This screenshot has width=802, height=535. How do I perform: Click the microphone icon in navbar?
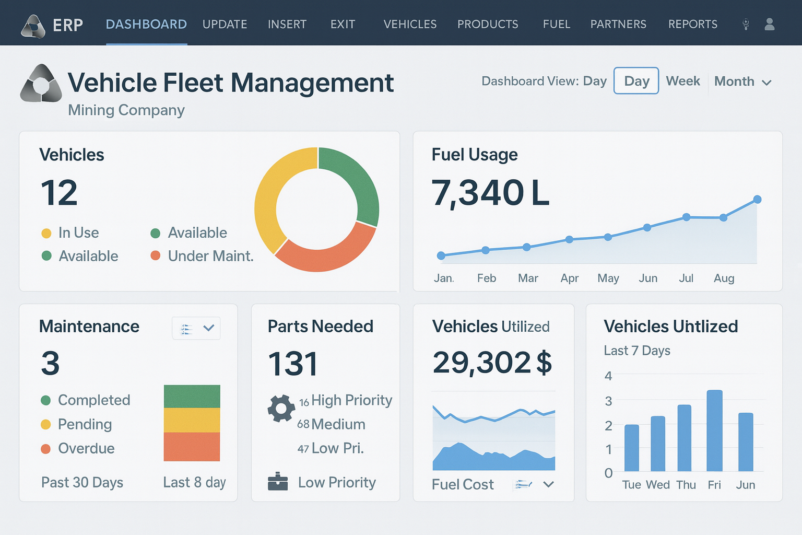[746, 25]
